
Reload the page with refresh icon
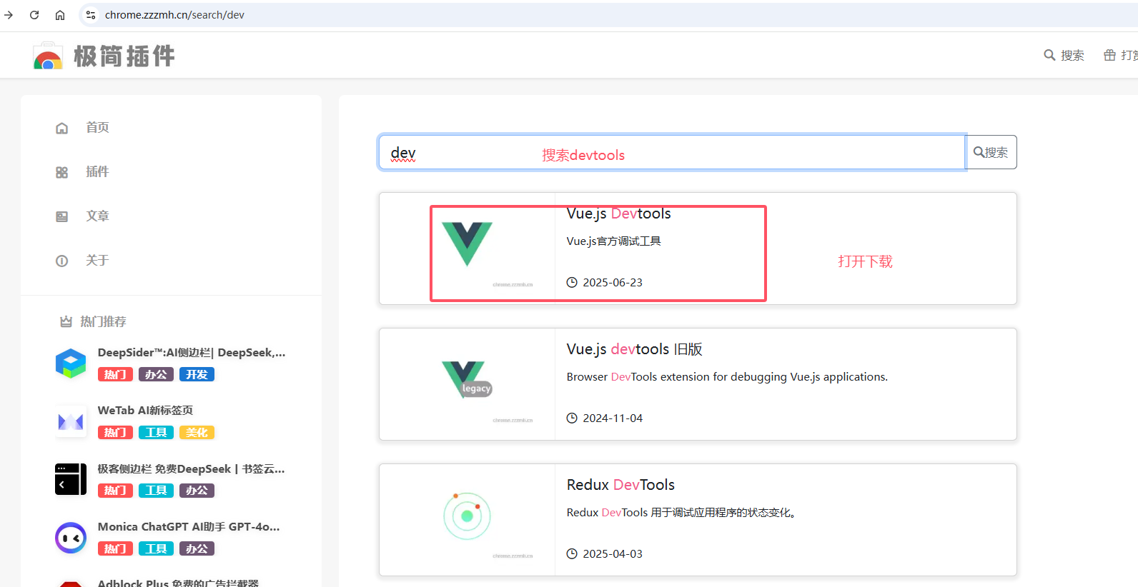[34, 15]
